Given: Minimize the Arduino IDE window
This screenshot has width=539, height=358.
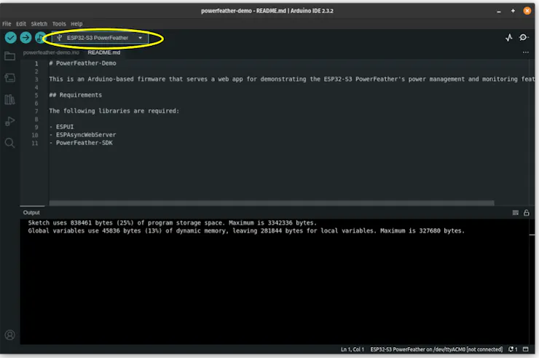Looking at the screenshot, I should point(499,11).
